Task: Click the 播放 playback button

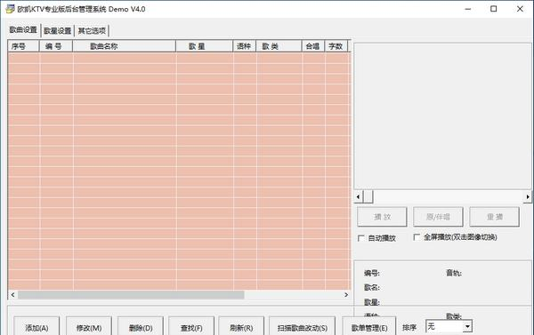Action: 382,217
